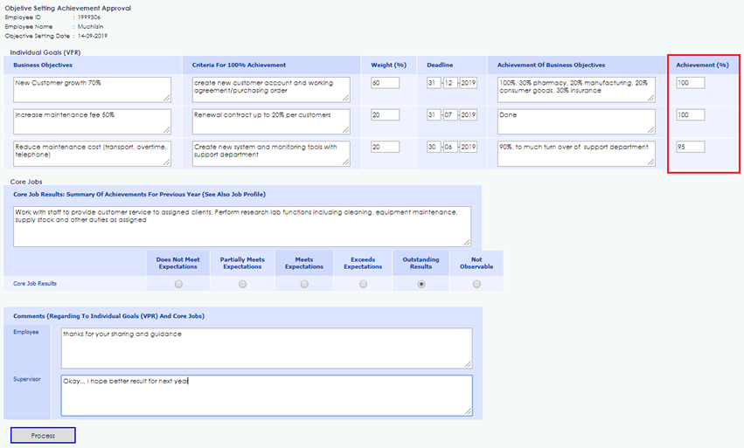Viewport: 744px width, 448px height.
Task: Click the achievement field showing 95
Action: pyautogui.click(x=690, y=147)
